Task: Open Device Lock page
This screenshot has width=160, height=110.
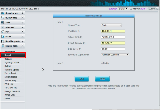Action: point(9,95)
